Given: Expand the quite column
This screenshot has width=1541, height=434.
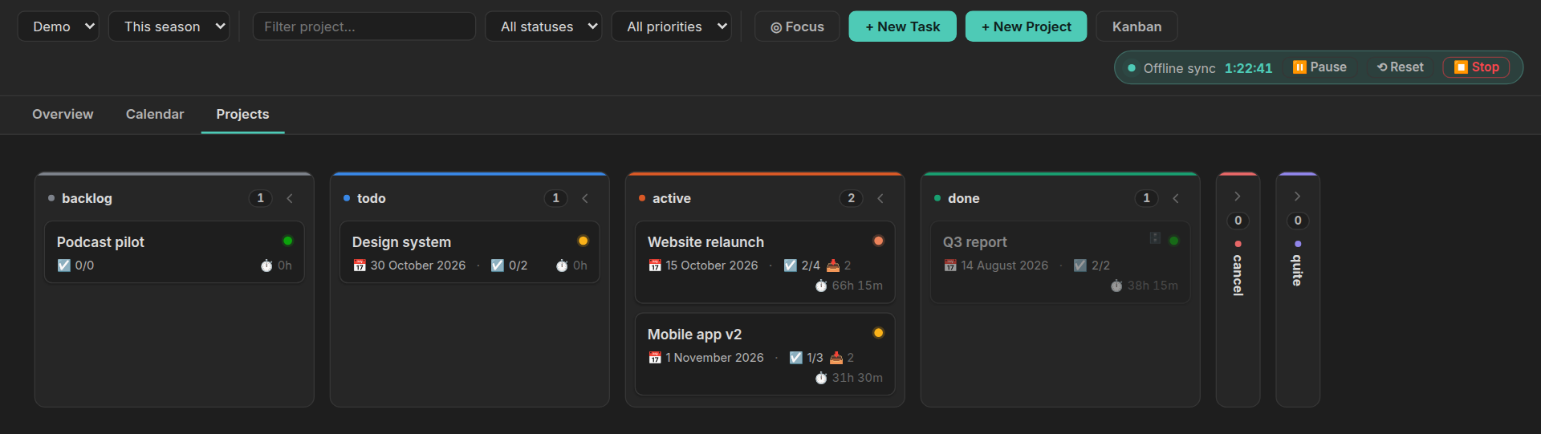Looking at the screenshot, I should (1297, 197).
